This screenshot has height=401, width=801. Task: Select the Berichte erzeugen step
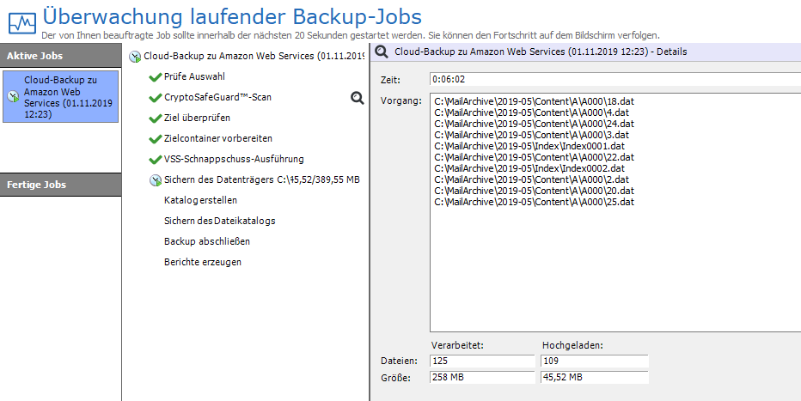pyautogui.click(x=203, y=262)
